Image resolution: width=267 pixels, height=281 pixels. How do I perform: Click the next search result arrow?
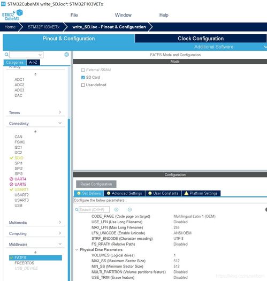(x=129, y=209)
